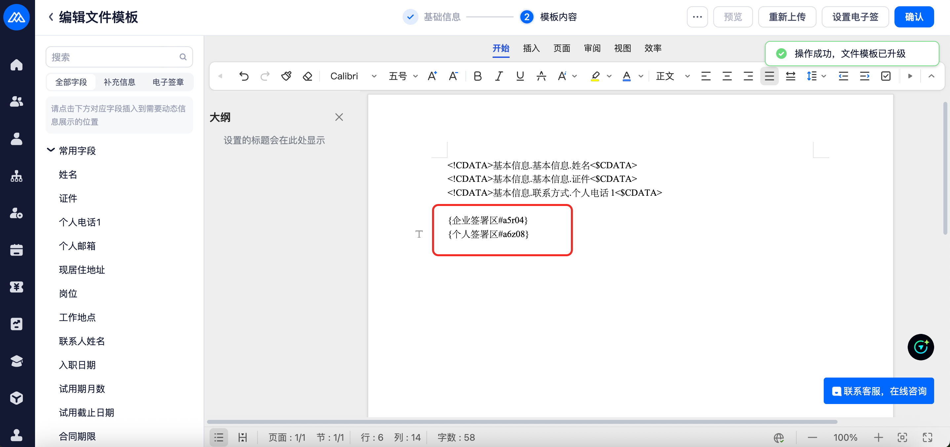Open the organization chart sidebar icon
Viewport: 950px width, 447px height.
(16, 176)
